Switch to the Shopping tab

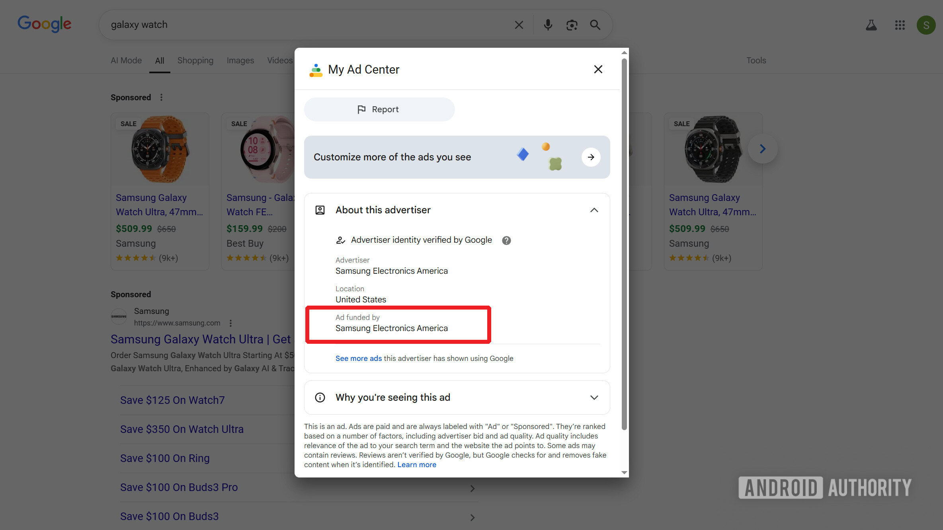(x=195, y=60)
